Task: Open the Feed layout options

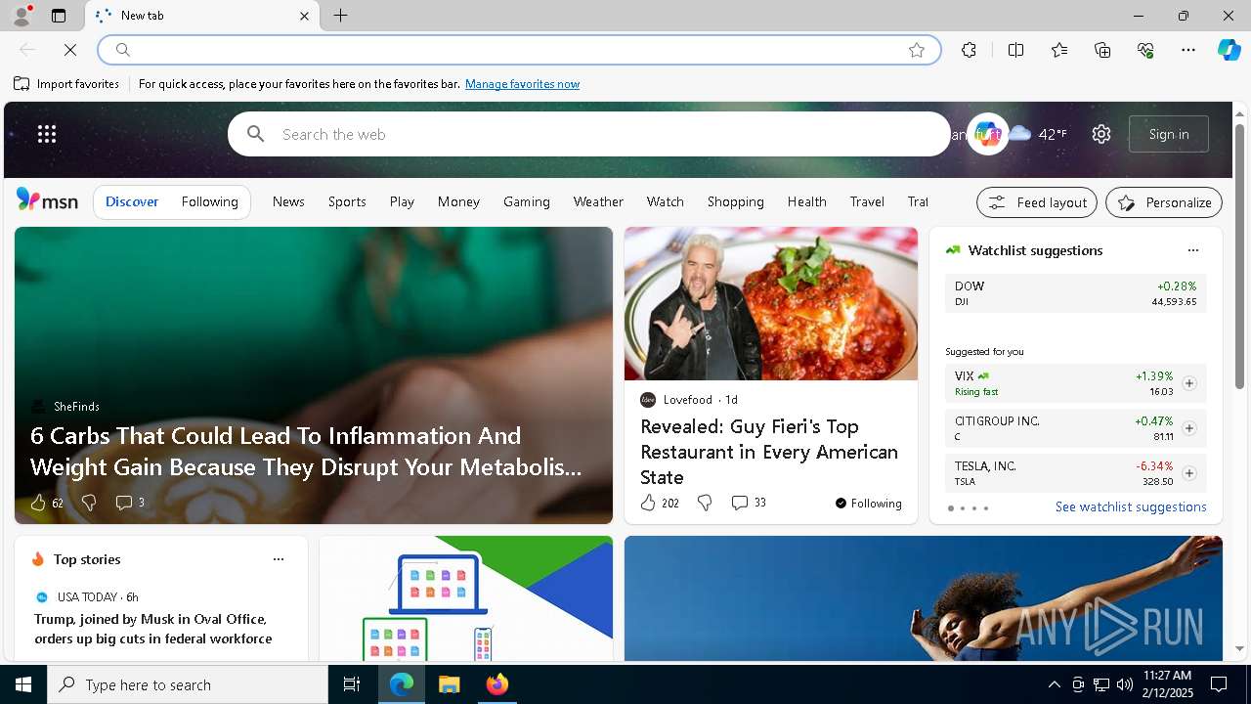Action: (x=1037, y=202)
